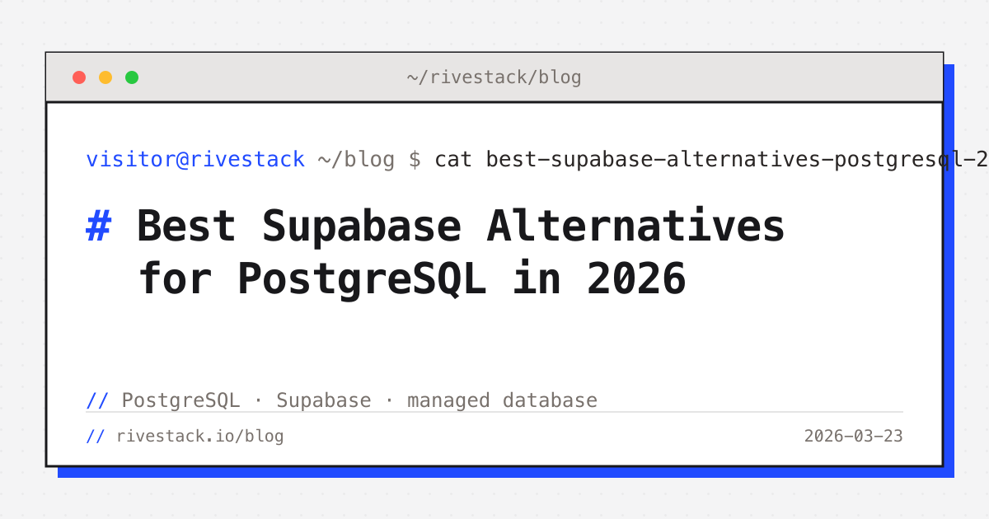The width and height of the screenshot is (989, 519).
Task: Open the rivestack.io/blog footer link
Action: click(x=200, y=436)
